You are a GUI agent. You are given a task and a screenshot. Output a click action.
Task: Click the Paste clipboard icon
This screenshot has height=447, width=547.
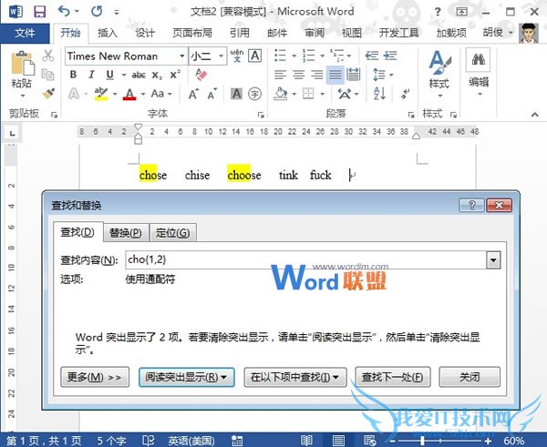click(22, 64)
